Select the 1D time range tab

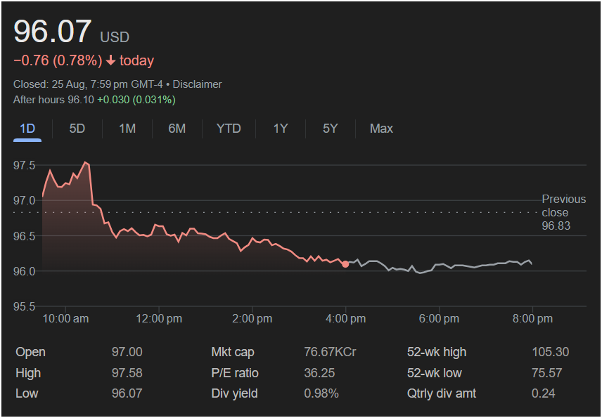coord(27,129)
